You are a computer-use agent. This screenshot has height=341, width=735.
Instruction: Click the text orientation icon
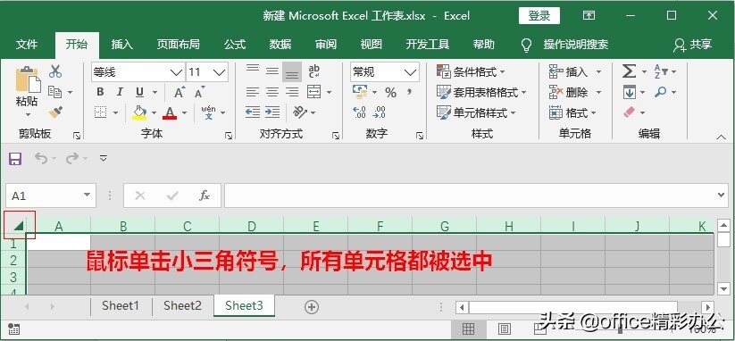tap(299, 112)
